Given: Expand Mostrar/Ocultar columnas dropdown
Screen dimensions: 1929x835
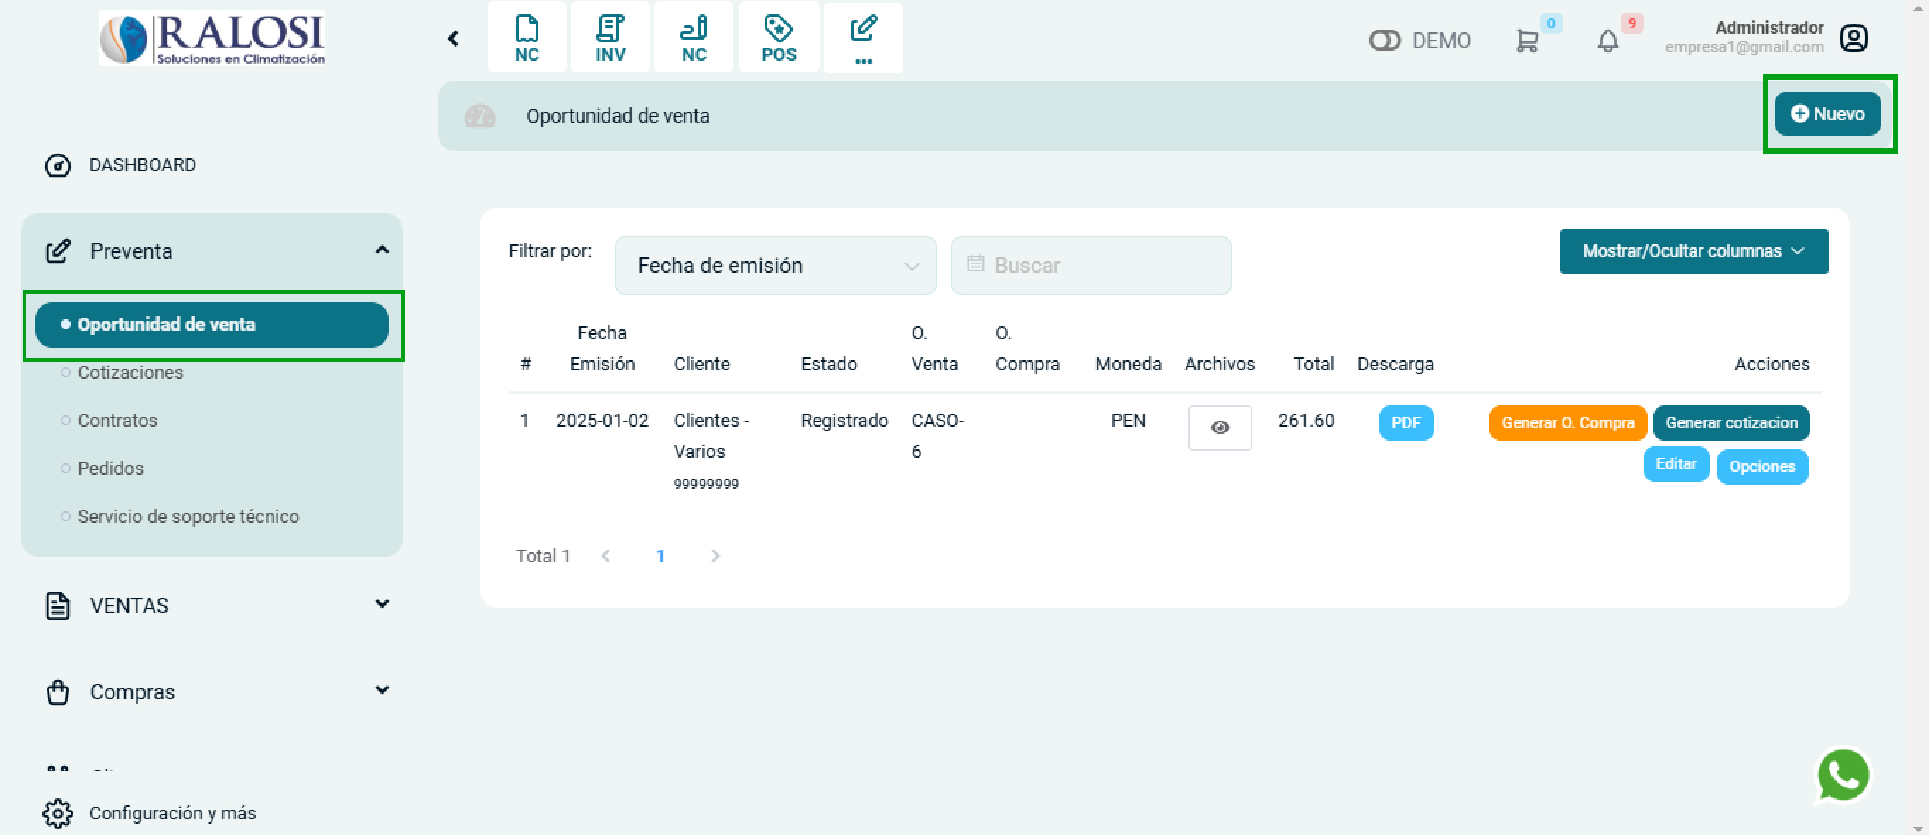Looking at the screenshot, I should 1693,251.
